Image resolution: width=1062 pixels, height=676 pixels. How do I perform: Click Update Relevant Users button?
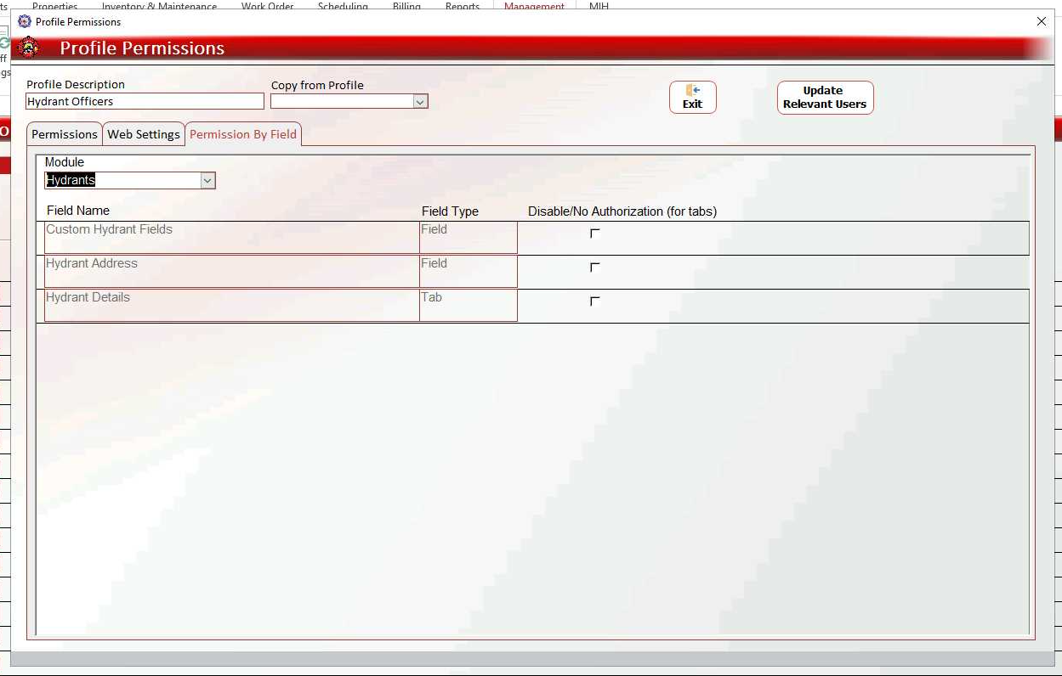824,98
